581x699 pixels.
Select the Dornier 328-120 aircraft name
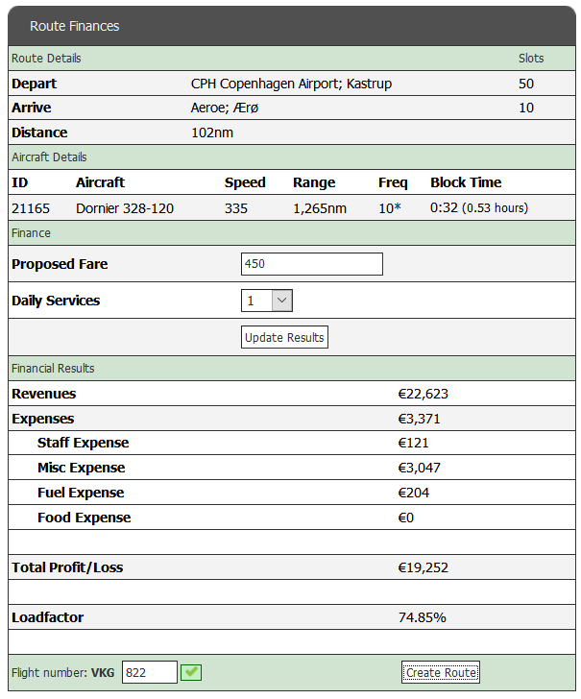coord(125,208)
